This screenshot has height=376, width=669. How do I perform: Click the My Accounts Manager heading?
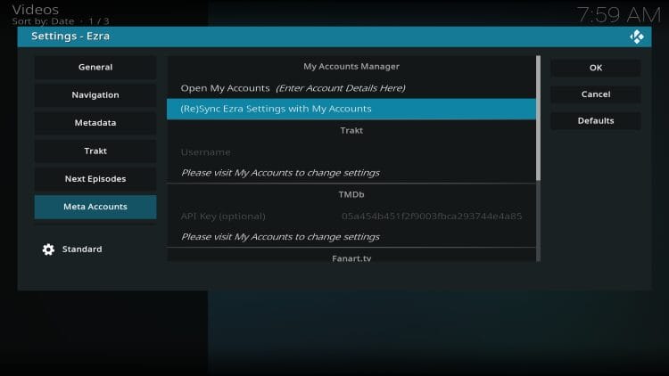point(351,67)
